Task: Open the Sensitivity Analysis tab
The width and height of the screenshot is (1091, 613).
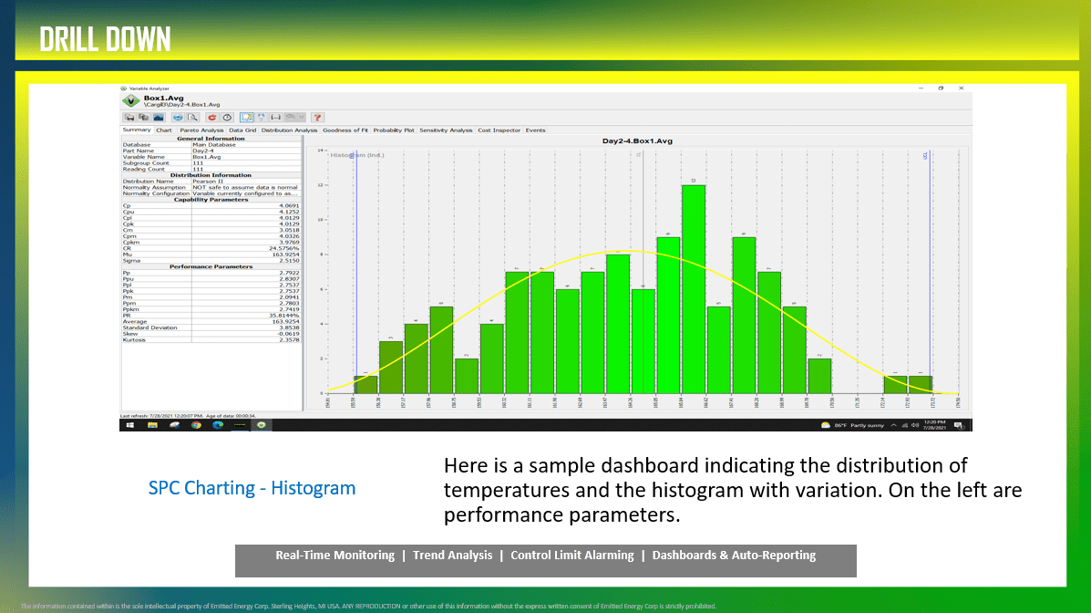Action: (x=446, y=130)
